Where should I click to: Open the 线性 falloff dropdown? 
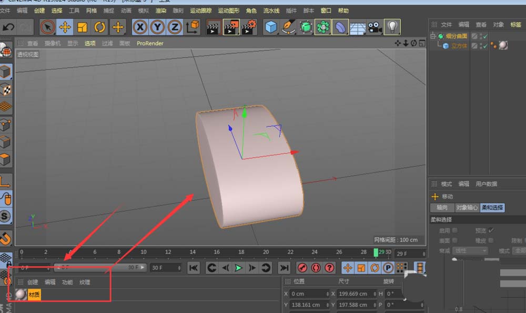coord(470,251)
